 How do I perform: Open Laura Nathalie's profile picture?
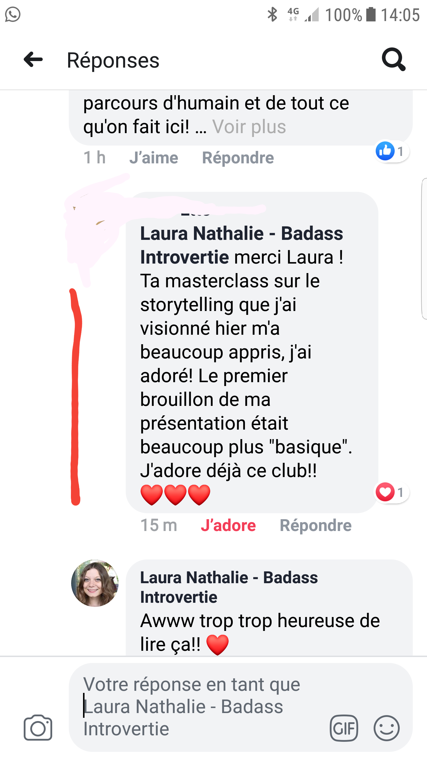pos(95,583)
